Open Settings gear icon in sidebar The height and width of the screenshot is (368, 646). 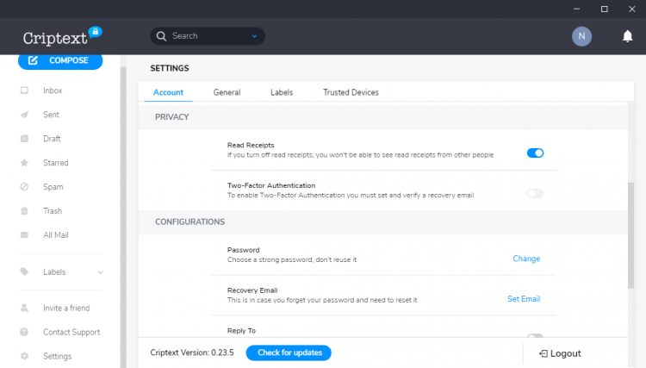pyautogui.click(x=24, y=356)
